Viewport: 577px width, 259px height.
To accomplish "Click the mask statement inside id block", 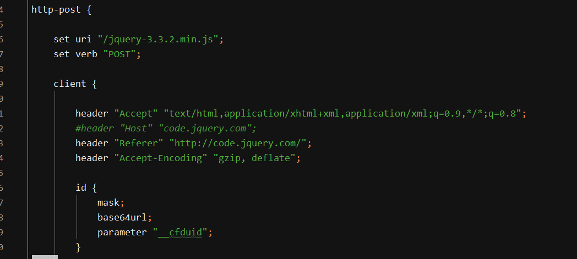I will [108, 202].
